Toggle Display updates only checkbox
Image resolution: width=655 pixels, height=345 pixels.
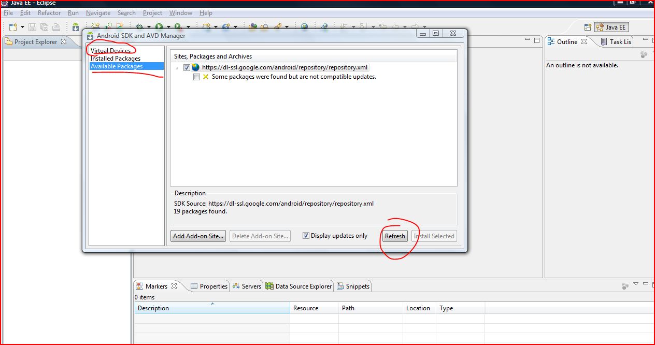click(306, 236)
